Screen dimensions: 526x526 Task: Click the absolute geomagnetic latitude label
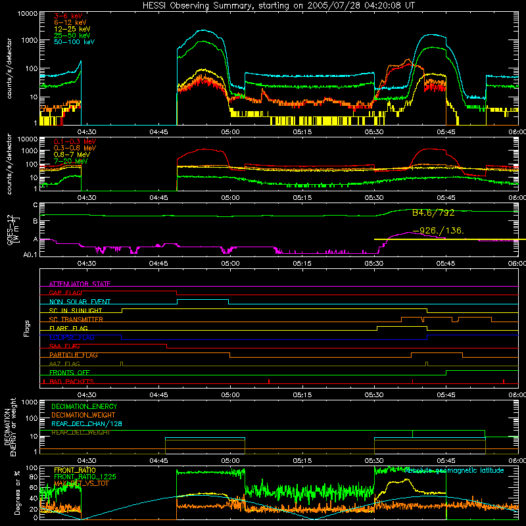454,470
